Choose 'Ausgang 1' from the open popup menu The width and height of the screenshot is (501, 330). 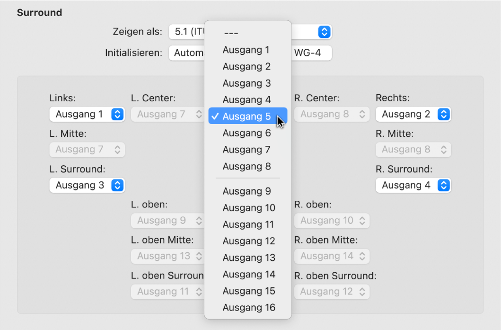click(246, 50)
